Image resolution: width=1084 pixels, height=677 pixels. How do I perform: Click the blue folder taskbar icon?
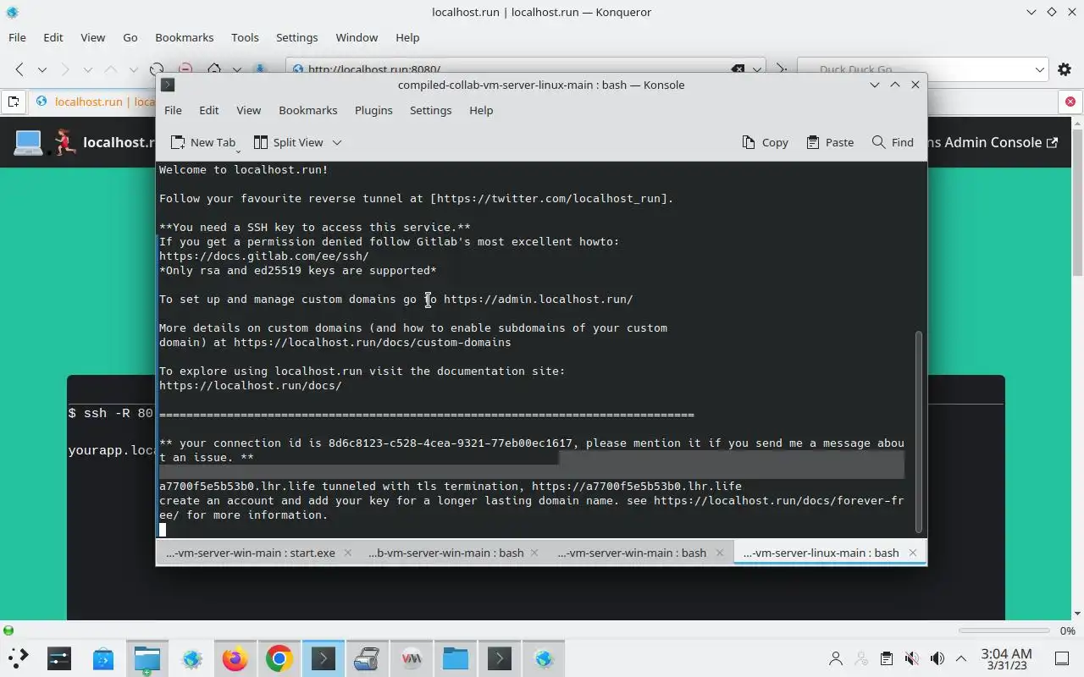[456, 658]
